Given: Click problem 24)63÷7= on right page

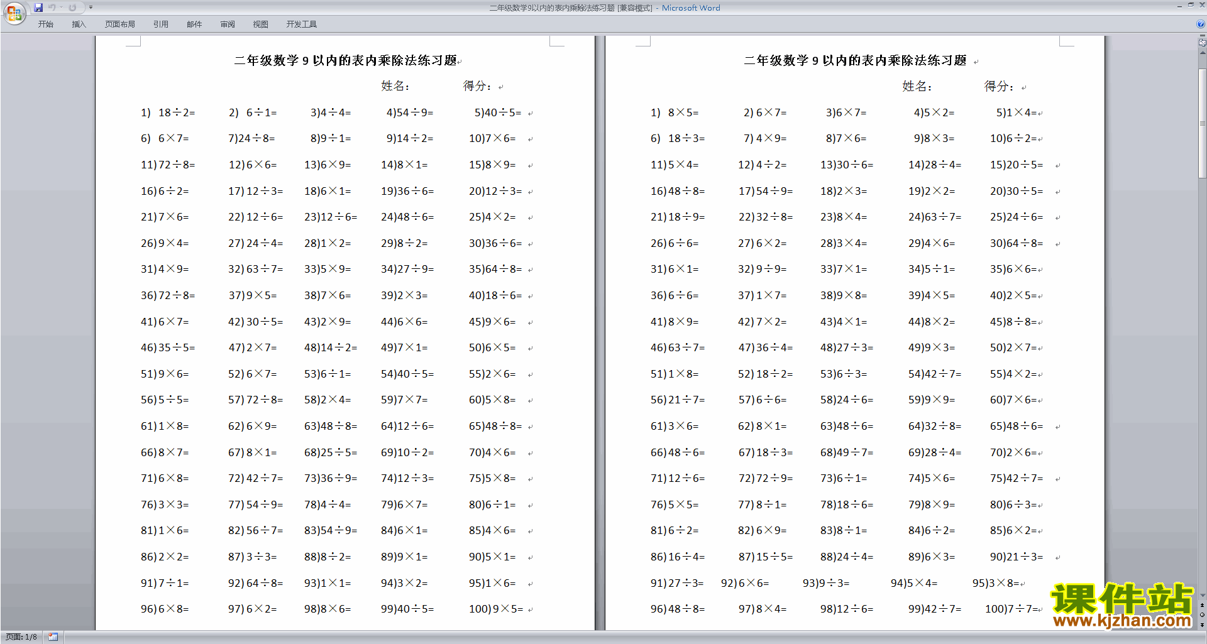Looking at the screenshot, I should [935, 217].
